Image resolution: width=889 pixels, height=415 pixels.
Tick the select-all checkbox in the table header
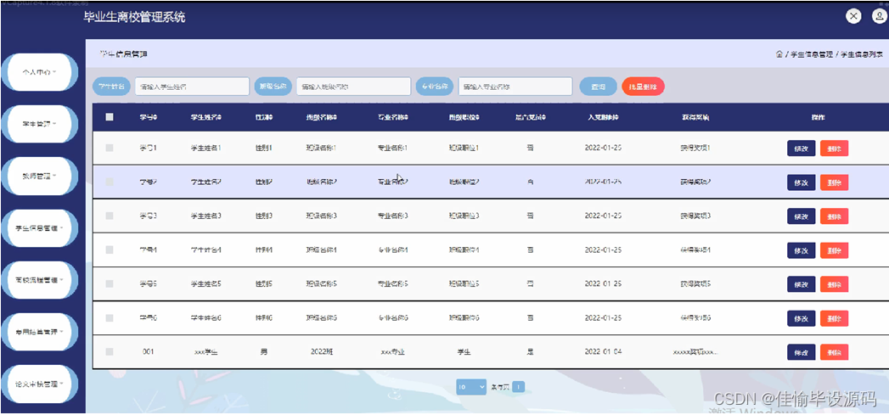click(x=110, y=117)
